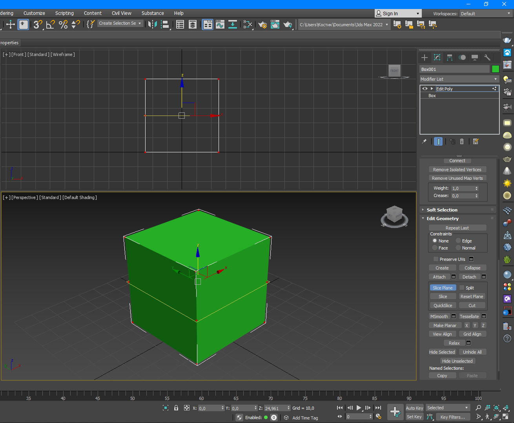
Task: Select the Edge constraint radio button
Action: [458, 241]
